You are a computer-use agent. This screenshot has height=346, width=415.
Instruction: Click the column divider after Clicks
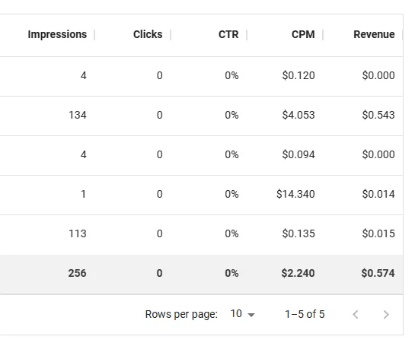coord(171,35)
